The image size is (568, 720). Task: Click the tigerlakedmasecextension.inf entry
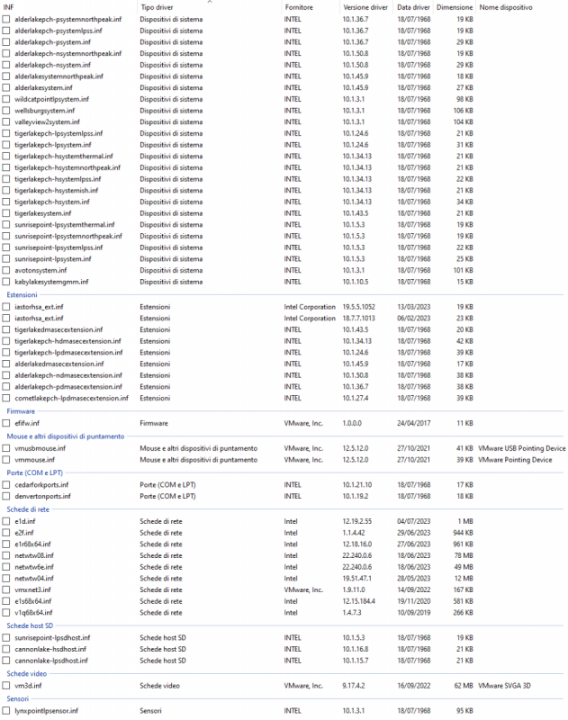pos(59,329)
